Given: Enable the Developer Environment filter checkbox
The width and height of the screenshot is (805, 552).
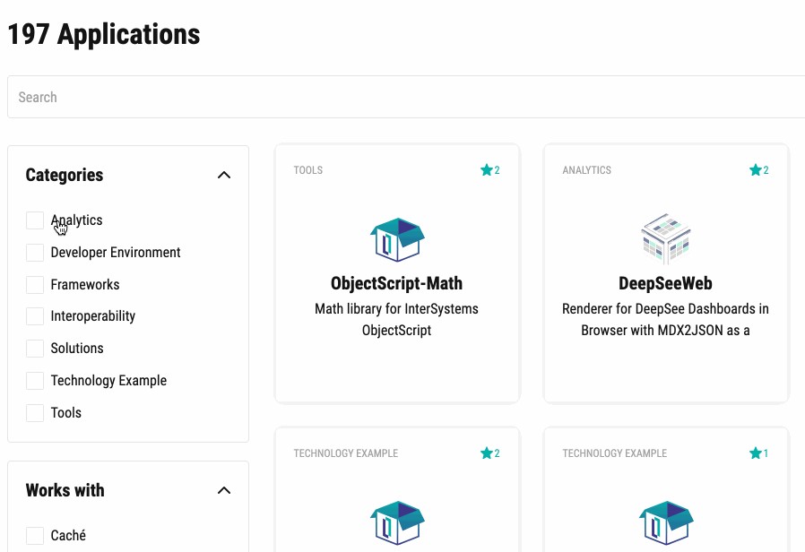Looking at the screenshot, I should click(35, 253).
